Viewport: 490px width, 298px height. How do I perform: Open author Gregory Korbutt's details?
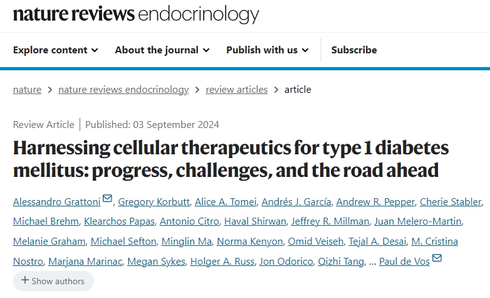pos(152,202)
